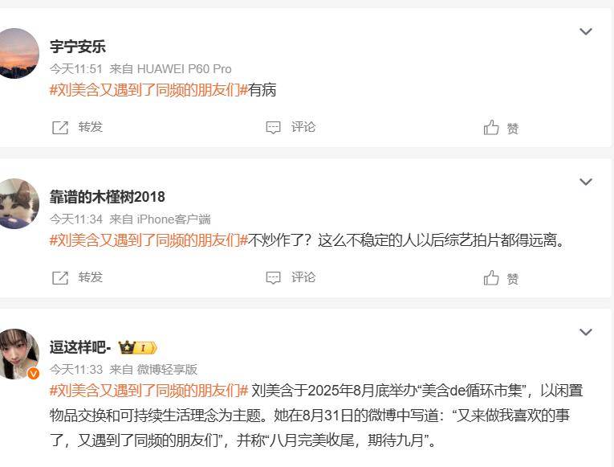The height and width of the screenshot is (467, 614).
Task: Click orange verified V badge on avatar
Action: pos(33,373)
